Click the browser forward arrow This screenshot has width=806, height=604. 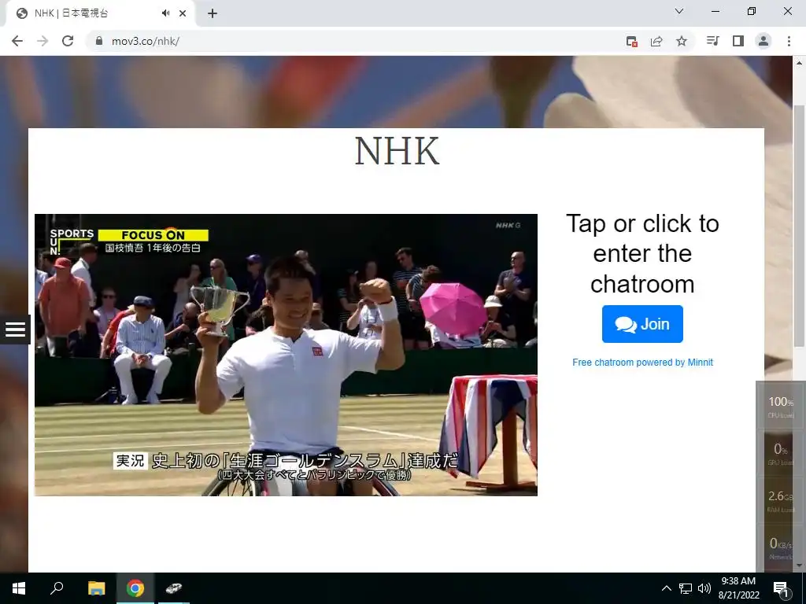tap(43, 41)
